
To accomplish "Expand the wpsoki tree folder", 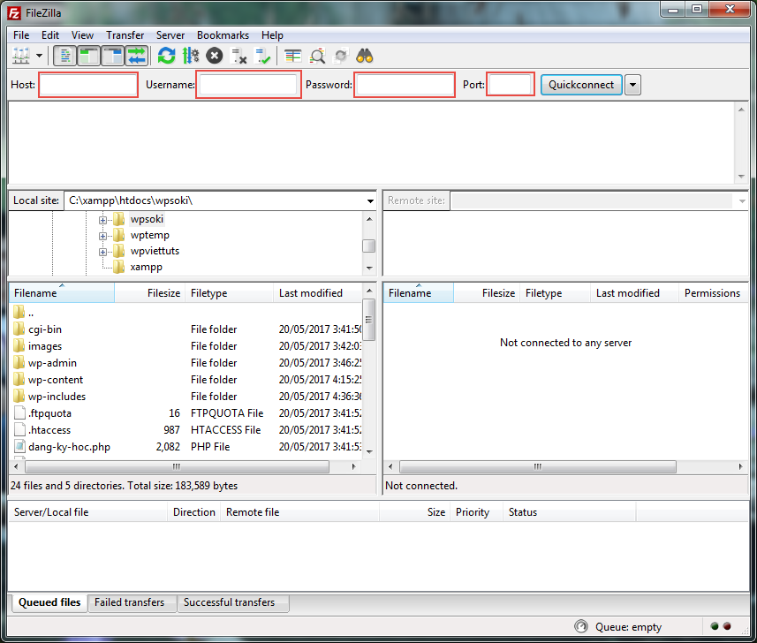I will 102,220.
